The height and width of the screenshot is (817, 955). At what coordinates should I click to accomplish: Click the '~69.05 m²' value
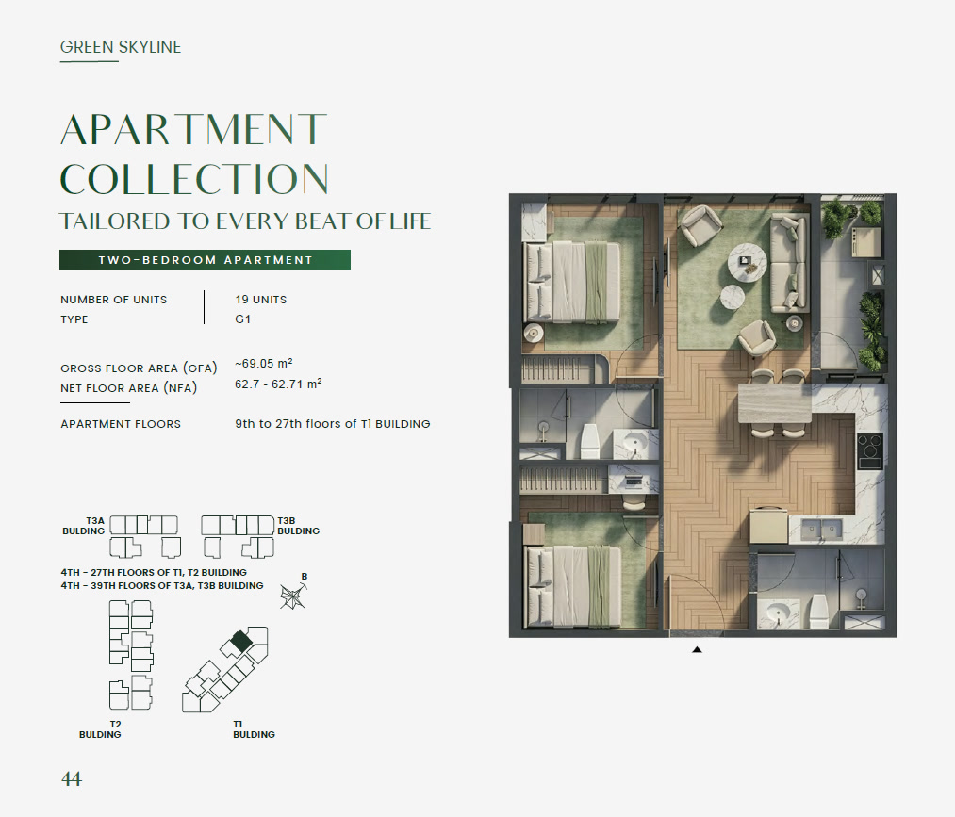point(264,364)
